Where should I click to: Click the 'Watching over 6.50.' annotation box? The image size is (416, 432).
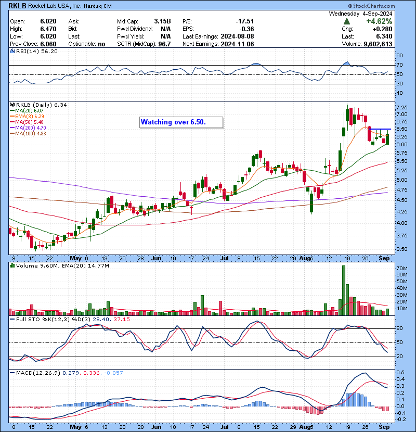[x=181, y=122]
